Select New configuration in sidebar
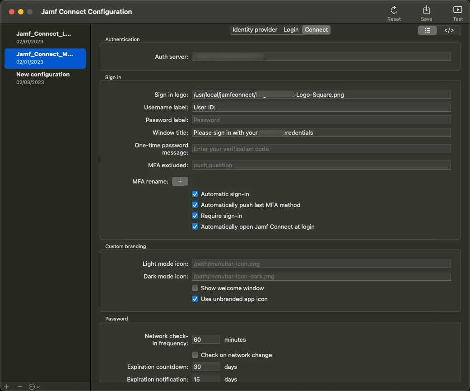The width and height of the screenshot is (470, 391). tap(45, 78)
